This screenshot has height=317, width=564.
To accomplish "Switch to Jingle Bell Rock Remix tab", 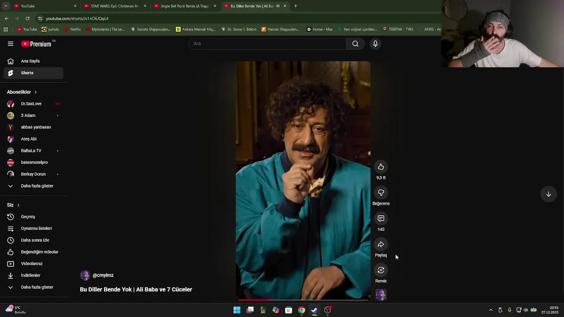I will (x=184, y=6).
